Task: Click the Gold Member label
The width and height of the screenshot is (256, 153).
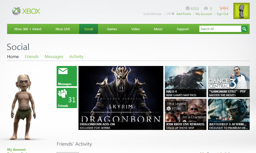Action: (152, 14)
